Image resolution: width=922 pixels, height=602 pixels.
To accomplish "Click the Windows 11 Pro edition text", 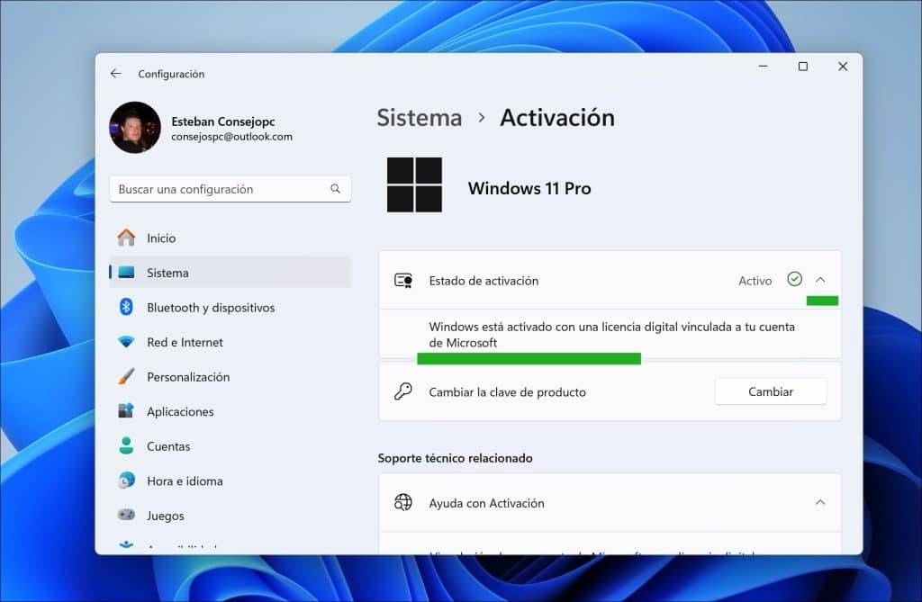I will coord(529,188).
